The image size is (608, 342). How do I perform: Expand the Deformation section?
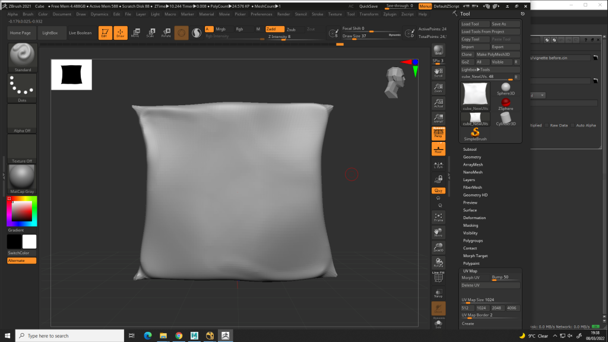pyautogui.click(x=474, y=217)
